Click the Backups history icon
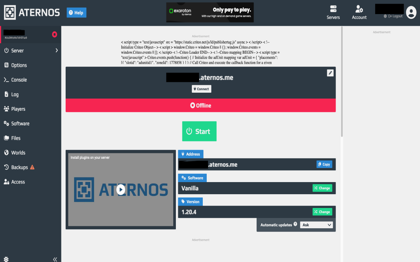 tap(6, 167)
